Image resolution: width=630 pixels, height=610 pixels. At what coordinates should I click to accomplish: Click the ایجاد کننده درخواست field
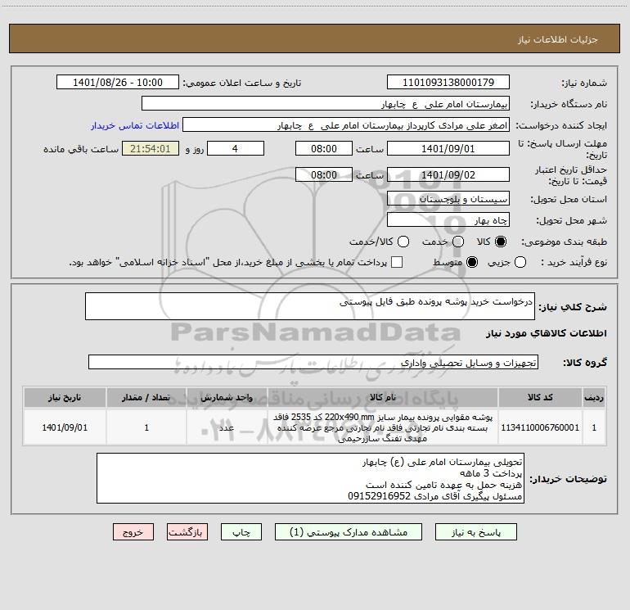click(346, 125)
